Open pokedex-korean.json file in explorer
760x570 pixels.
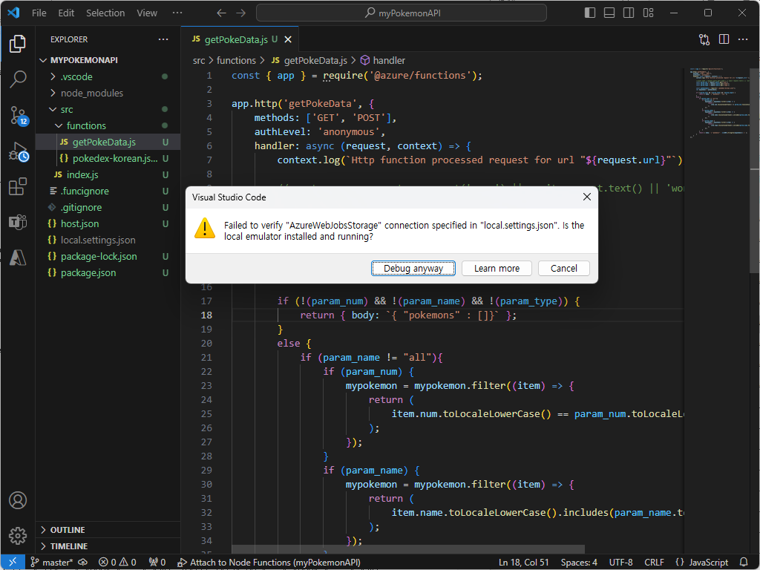[108, 159]
